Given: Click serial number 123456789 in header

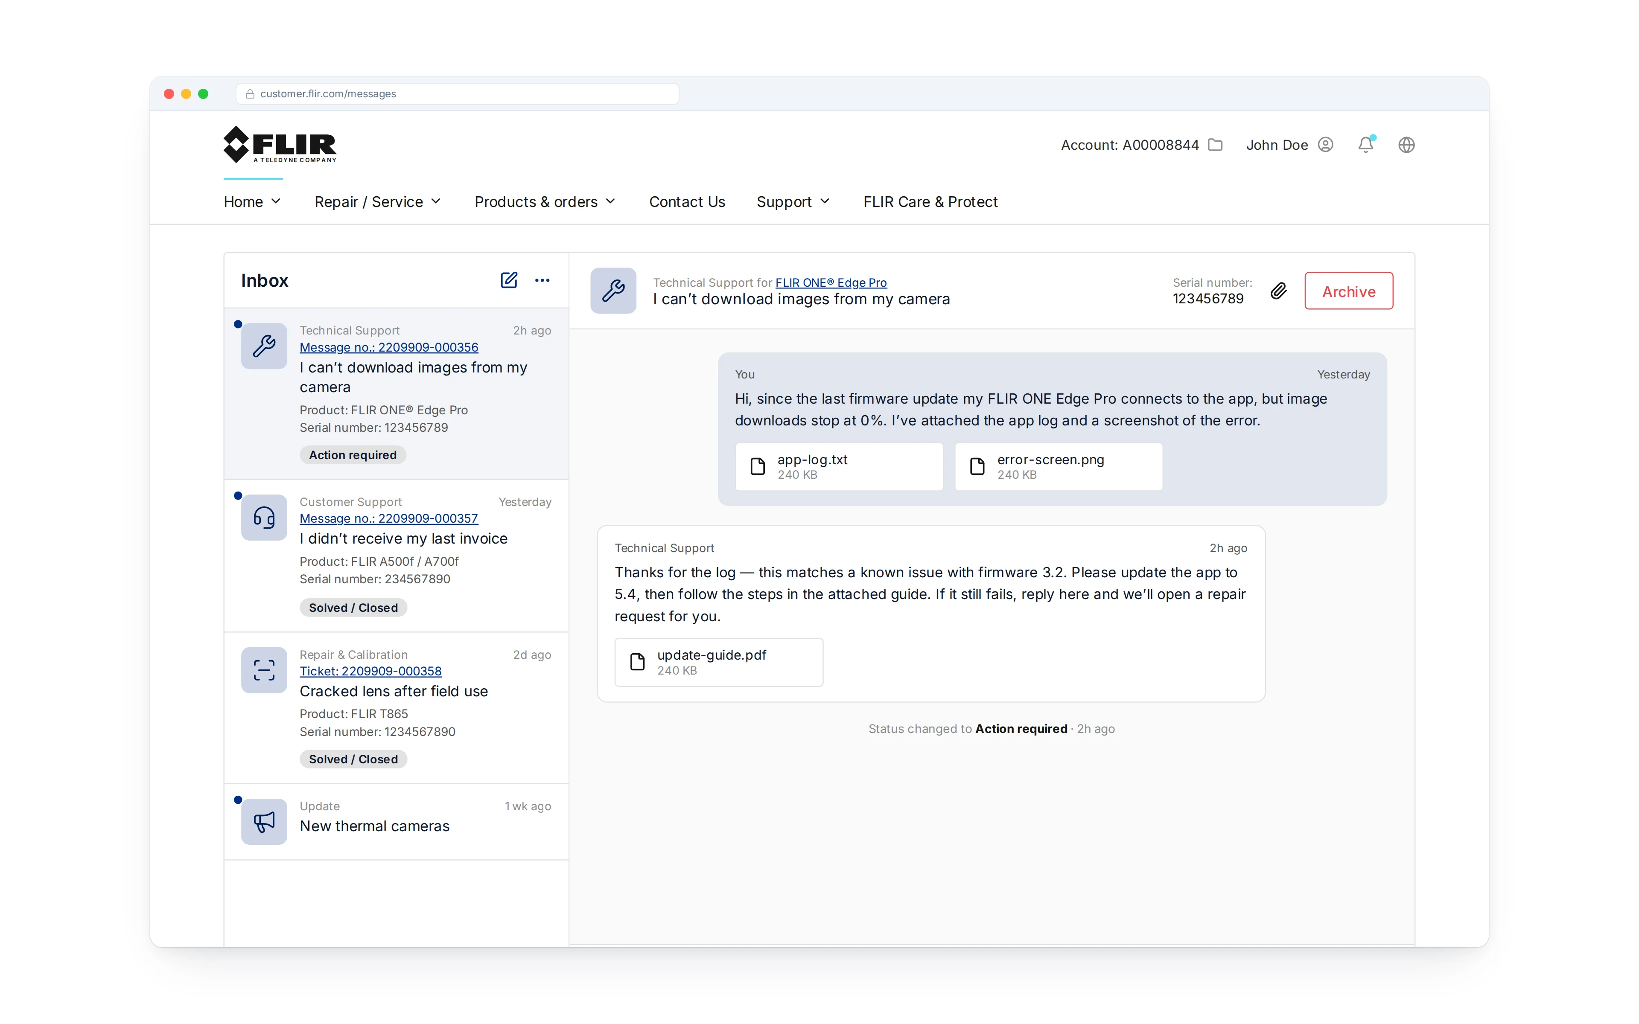Looking at the screenshot, I should coord(1207,299).
